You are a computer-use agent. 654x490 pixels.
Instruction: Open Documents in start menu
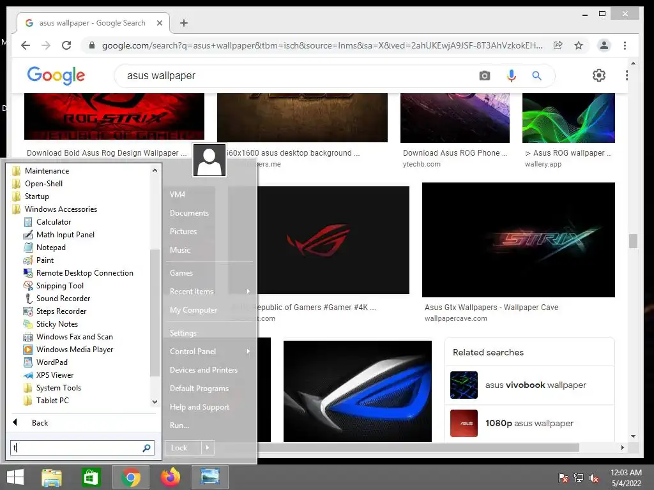(x=189, y=213)
